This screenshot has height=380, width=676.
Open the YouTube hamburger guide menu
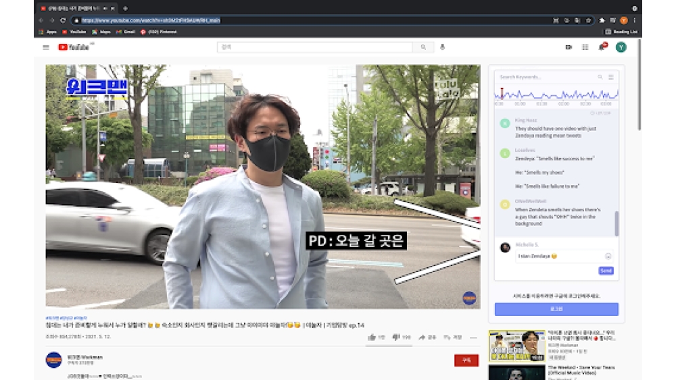point(46,47)
